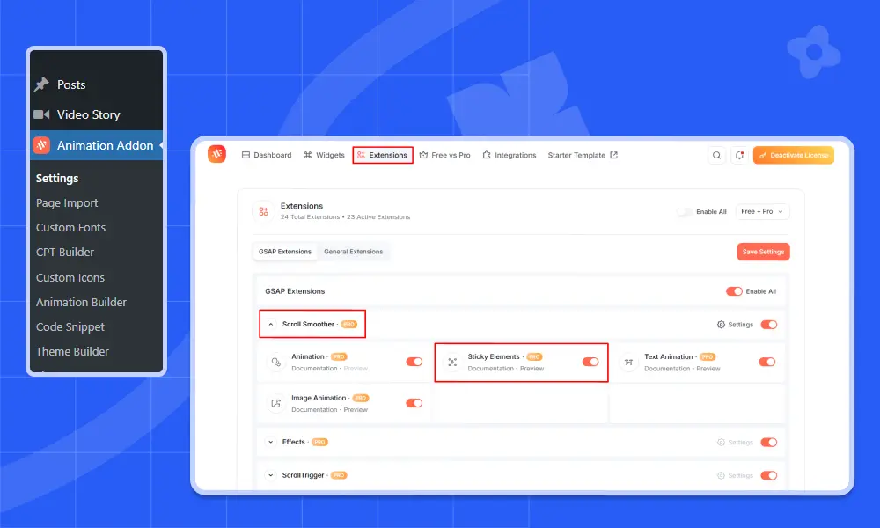Expand the Effects section
This screenshot has height=528, width=880.
coord(270,442)
